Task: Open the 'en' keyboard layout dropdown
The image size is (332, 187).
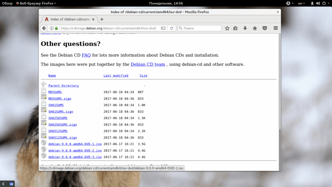Action: point(302,3)
